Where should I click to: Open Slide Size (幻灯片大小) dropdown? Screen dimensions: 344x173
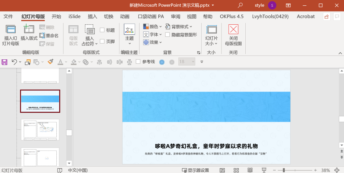pos(212,41)
